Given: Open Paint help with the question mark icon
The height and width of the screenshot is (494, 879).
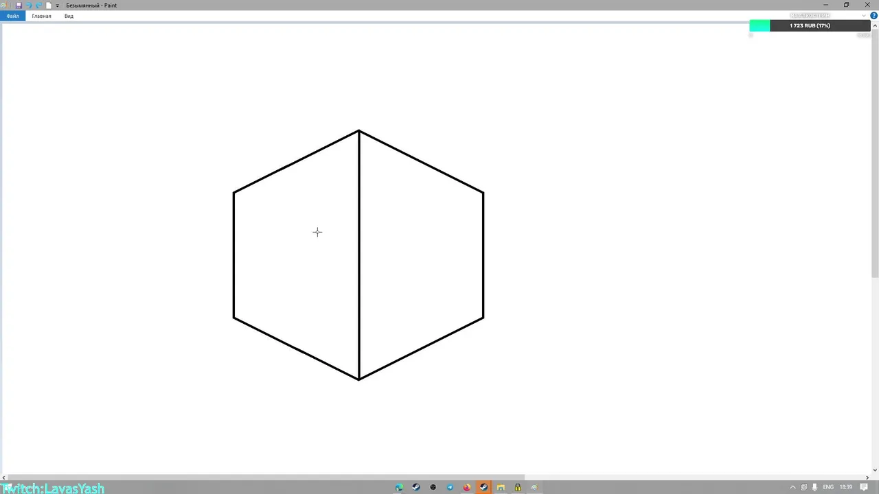Looking at the screenshot, I should 874,16.
